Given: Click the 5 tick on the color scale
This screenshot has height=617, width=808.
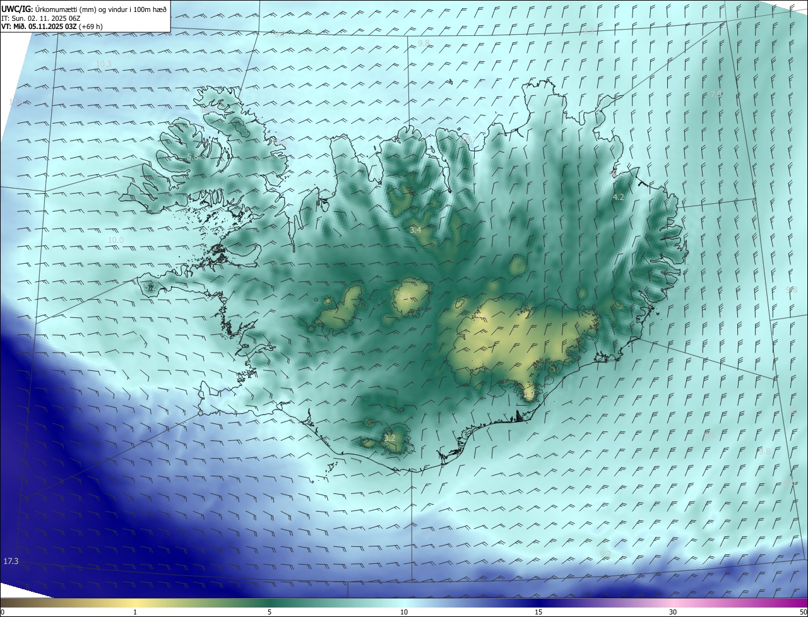Looking at the screenshot, I should [x=270, y=612].
